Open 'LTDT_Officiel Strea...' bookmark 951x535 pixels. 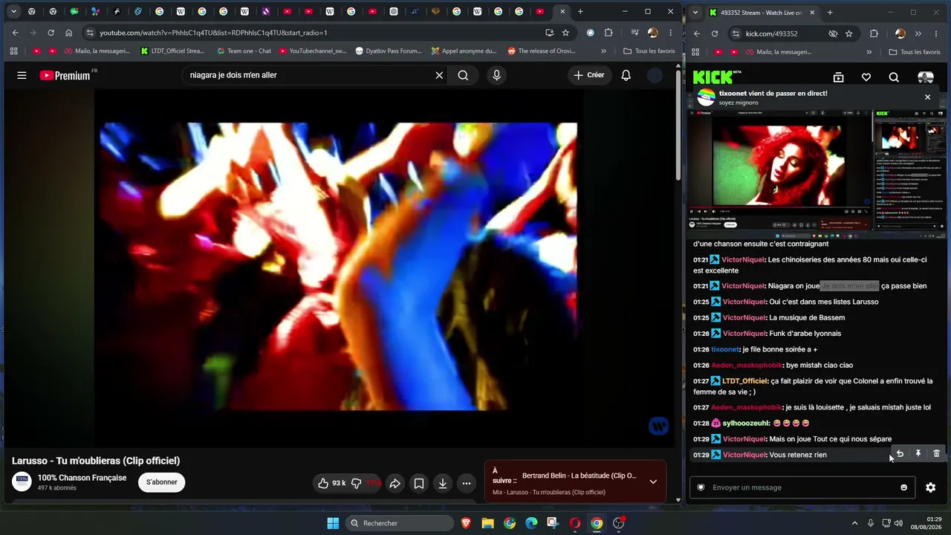point(172,51)
